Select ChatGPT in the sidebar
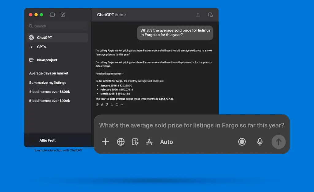The image size is (314, 192). (57, 38)
